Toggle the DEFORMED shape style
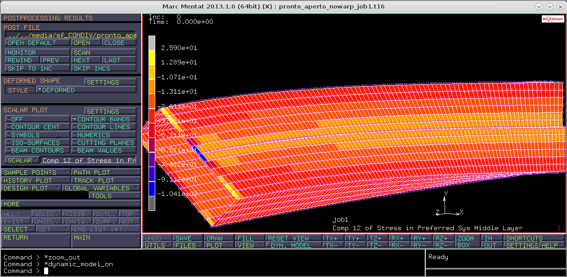Image resolution: width=567 pixels, height=277 pixels. click(x=86, y=90)
